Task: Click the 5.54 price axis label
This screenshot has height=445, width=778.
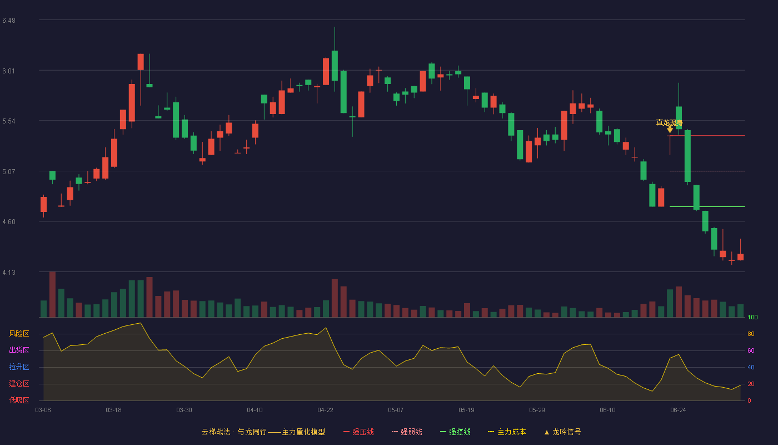Action: pos(9,121)
